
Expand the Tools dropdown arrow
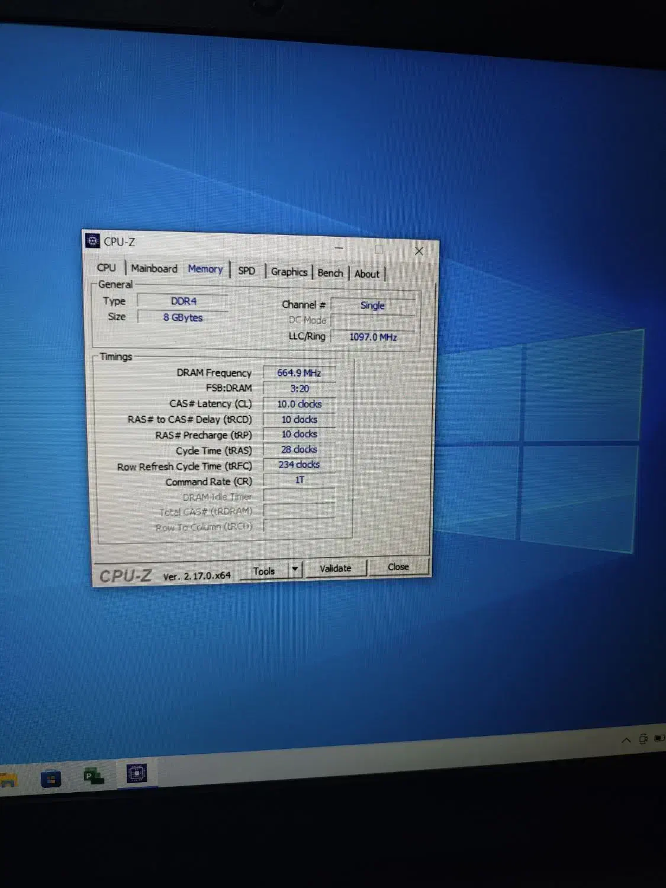pos(295,570)
